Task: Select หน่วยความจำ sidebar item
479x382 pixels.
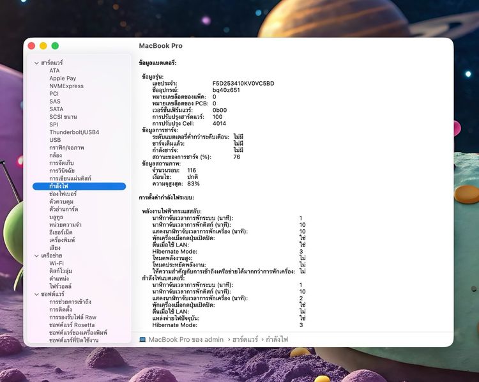Action: 65,225
